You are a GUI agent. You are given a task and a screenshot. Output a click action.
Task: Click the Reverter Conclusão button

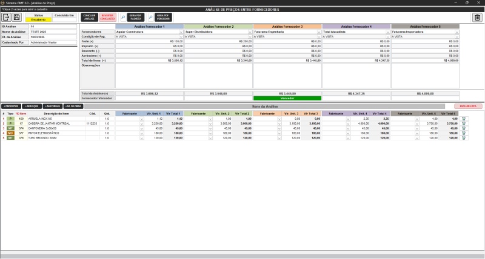coord(107,18)
